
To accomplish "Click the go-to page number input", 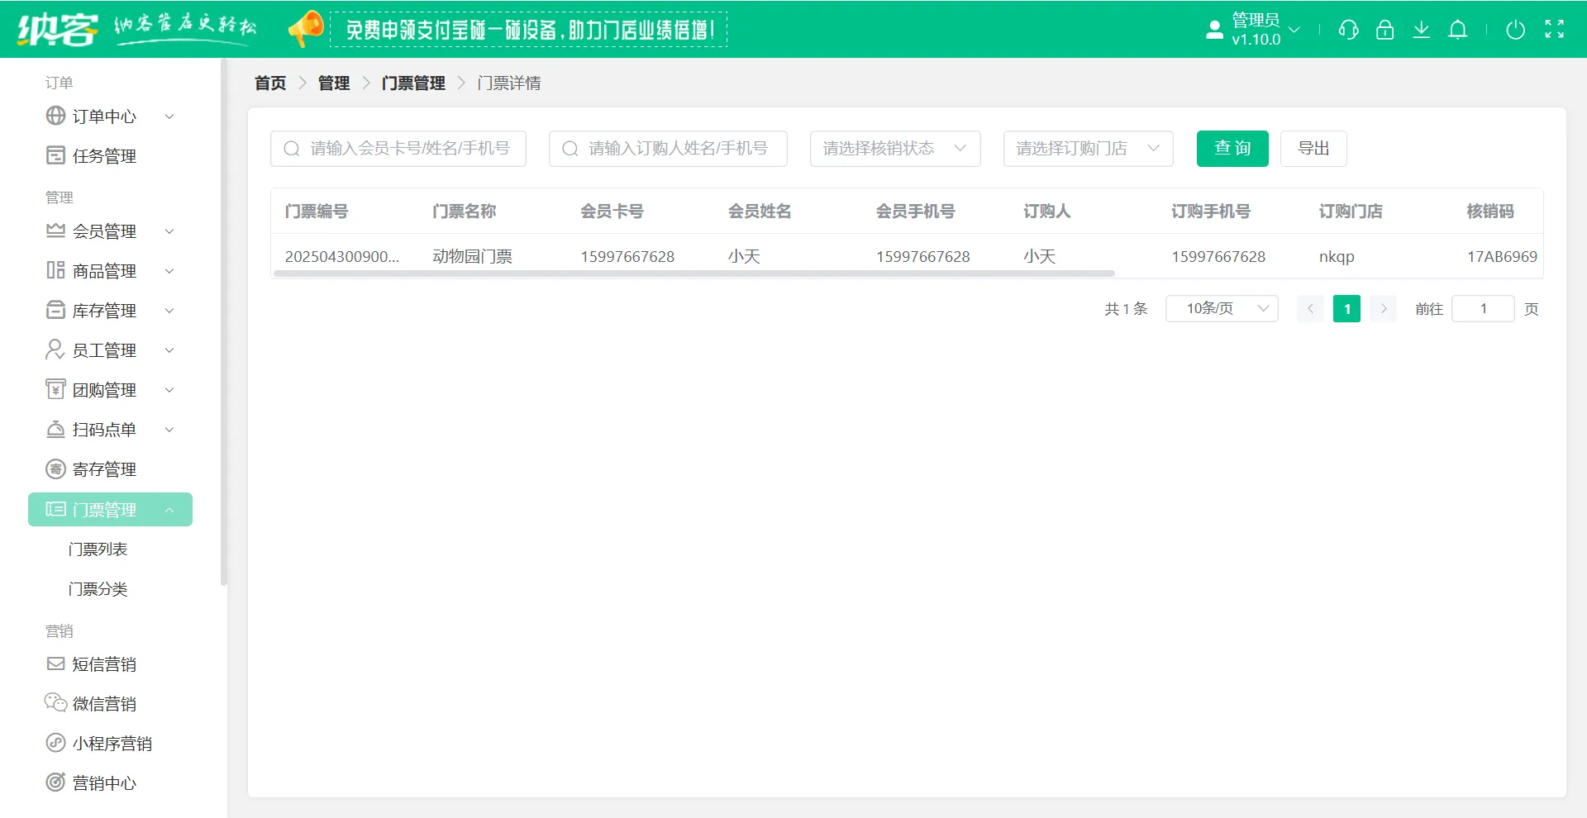I will 1484,308.
